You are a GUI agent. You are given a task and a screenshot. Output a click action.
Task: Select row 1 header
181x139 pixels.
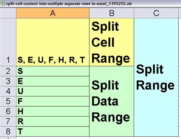click(8, 42)
